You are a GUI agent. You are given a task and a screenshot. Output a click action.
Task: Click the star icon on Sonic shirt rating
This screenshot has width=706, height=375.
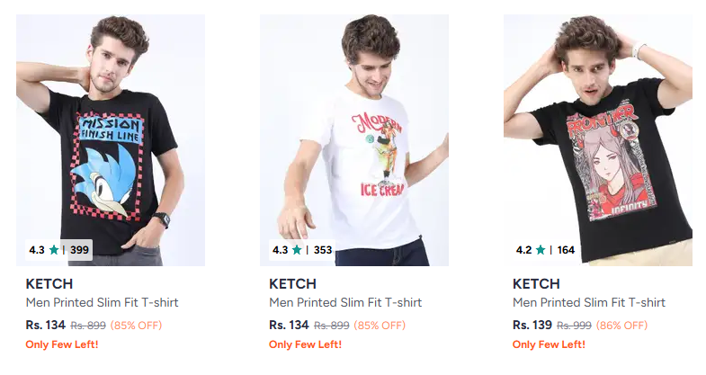pyautogui.click(x=54, y=250)
